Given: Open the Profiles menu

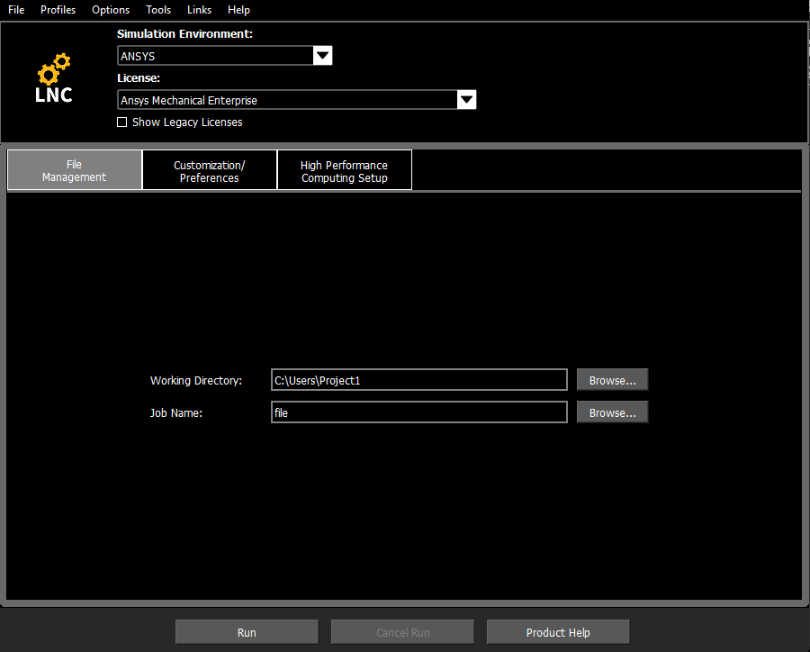Looking at the screenshot, I should tap(58, 10).
